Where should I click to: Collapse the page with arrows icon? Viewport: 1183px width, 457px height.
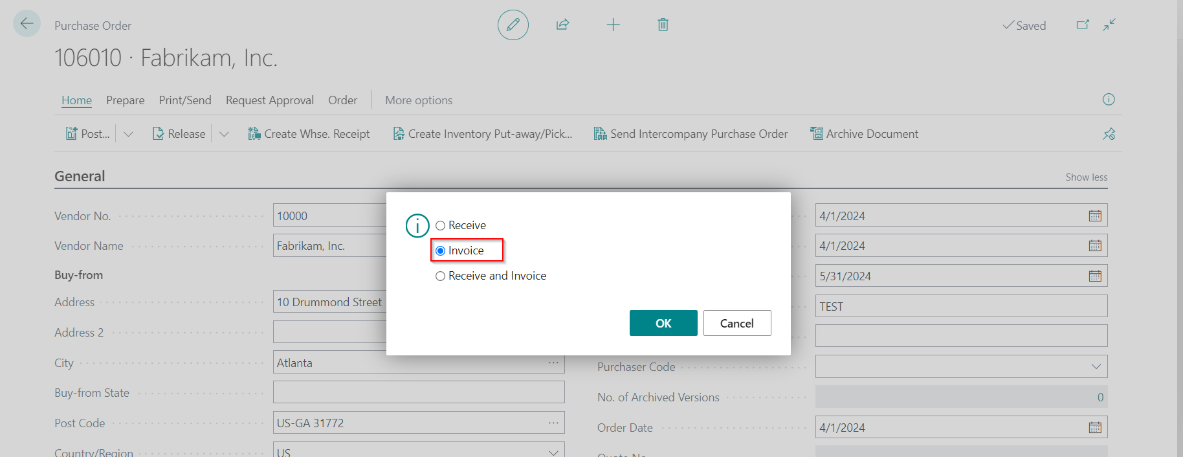pos(1109,25)
